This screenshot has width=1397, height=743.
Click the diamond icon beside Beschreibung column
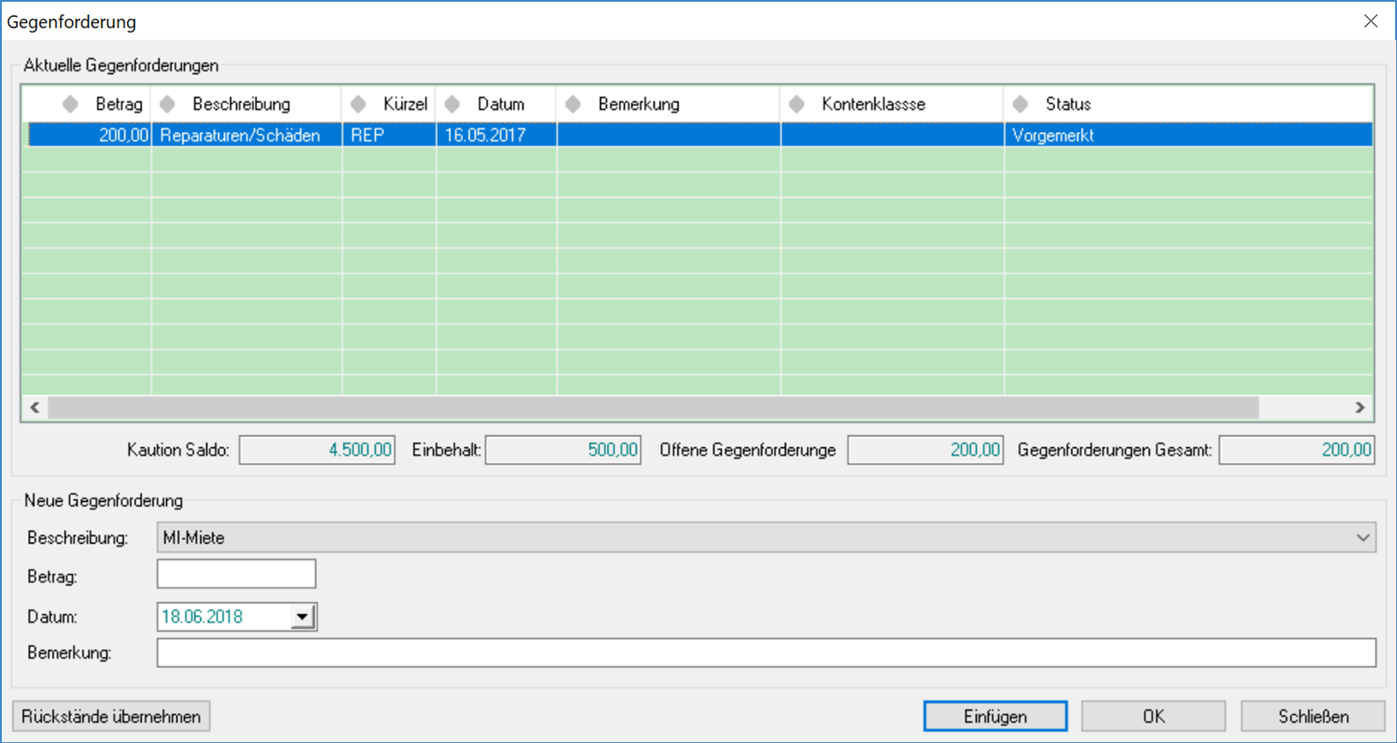(167, 105)
